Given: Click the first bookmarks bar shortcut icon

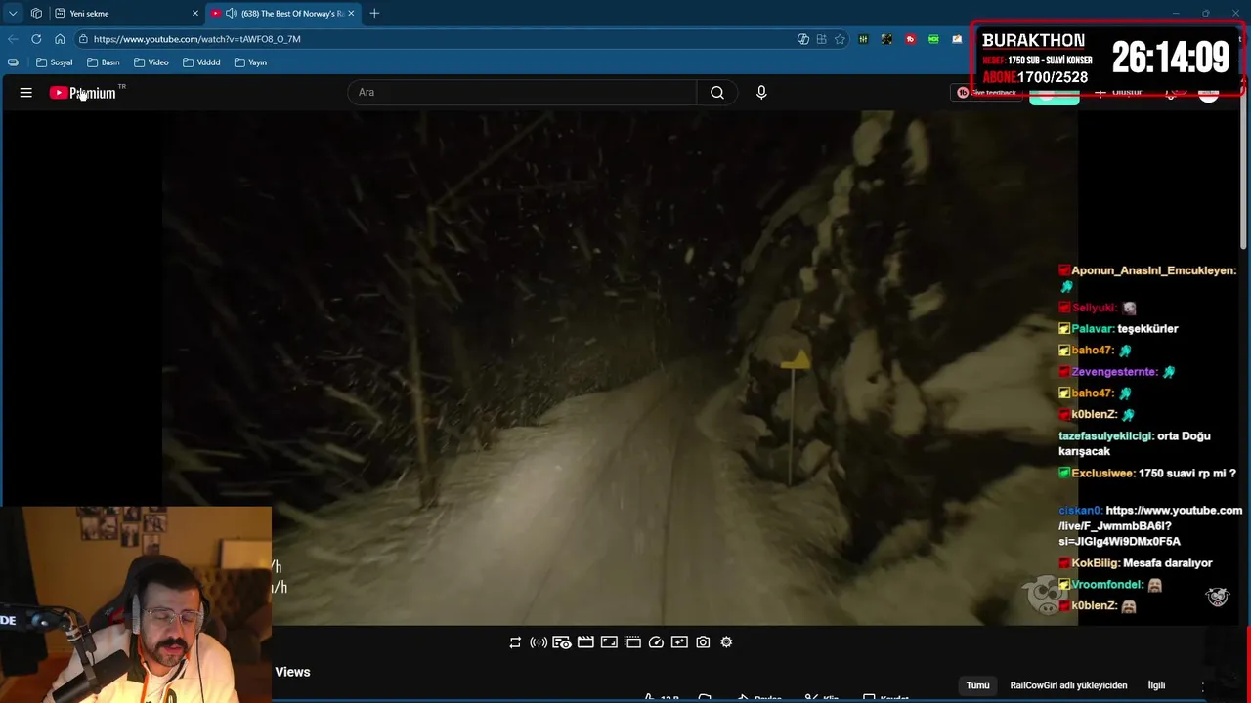Looking at the screenshot, I should click(13, 62).
